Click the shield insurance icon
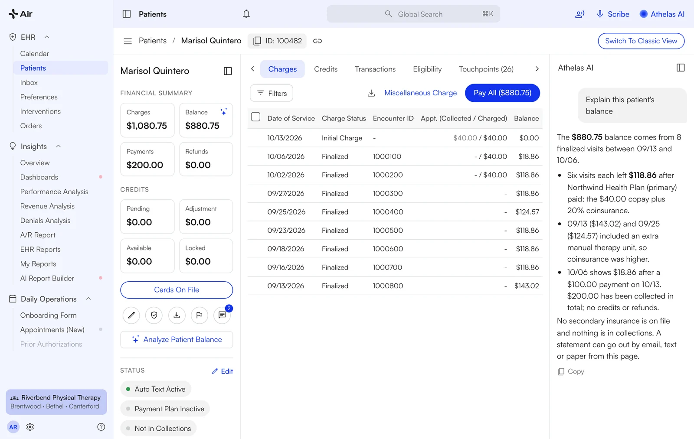The image size is (694, 439). [x=154, y=315]
